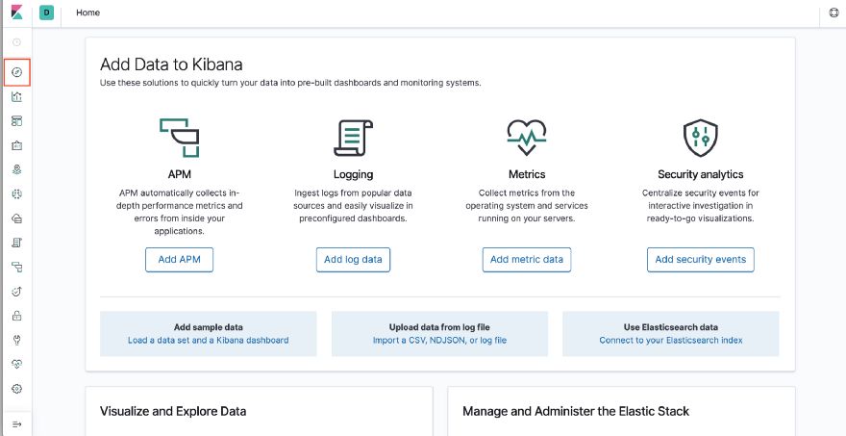Click the Add APM button
The image size is (846, 436).
[179, 260]
